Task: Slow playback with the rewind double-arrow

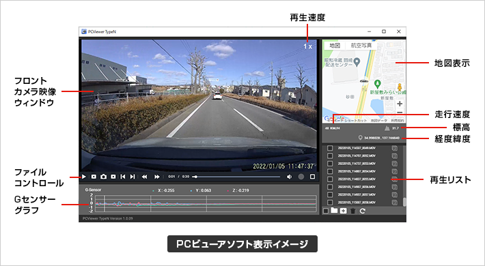Action: click(x=144, y=177)
